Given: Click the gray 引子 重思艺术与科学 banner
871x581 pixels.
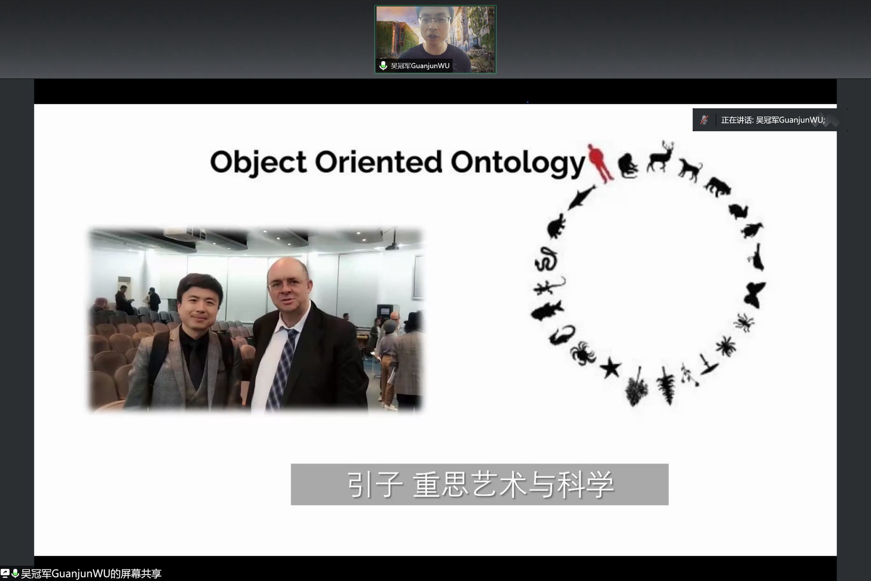Looking at the screenshot, I should pyautogui.click(x=479, y=484).
